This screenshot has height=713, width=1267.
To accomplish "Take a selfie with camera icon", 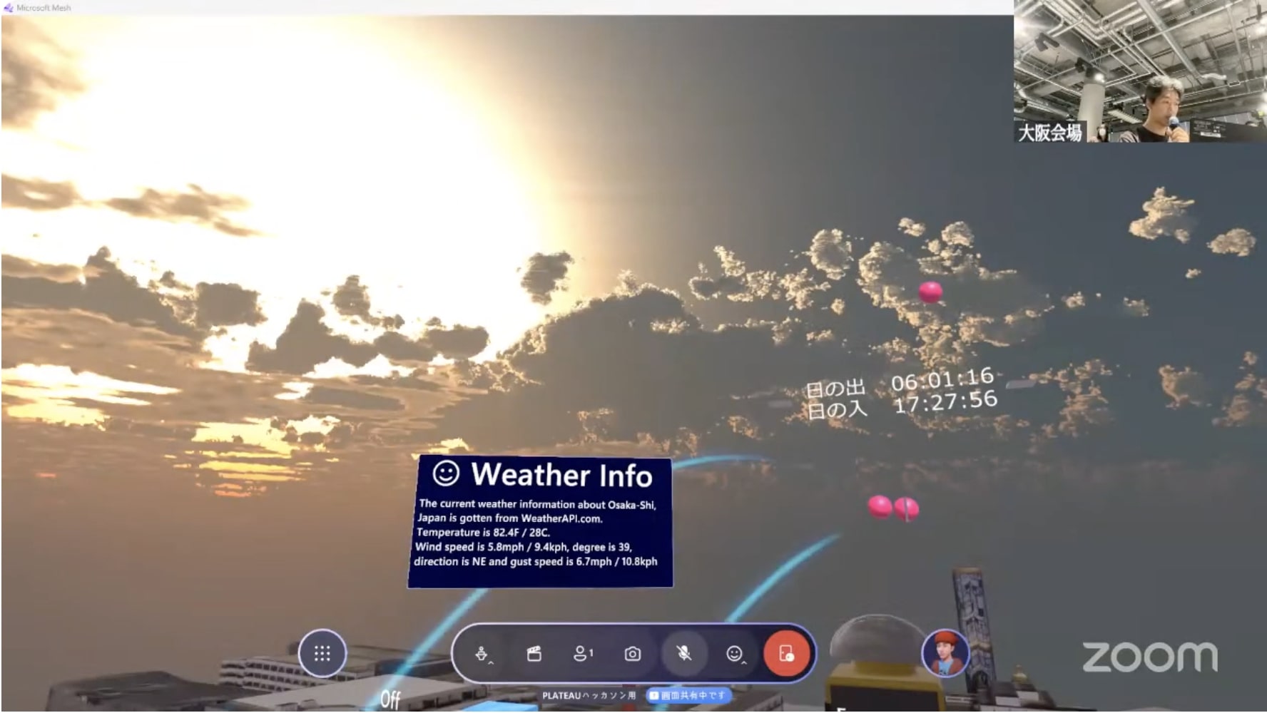I will pos(633,654).
